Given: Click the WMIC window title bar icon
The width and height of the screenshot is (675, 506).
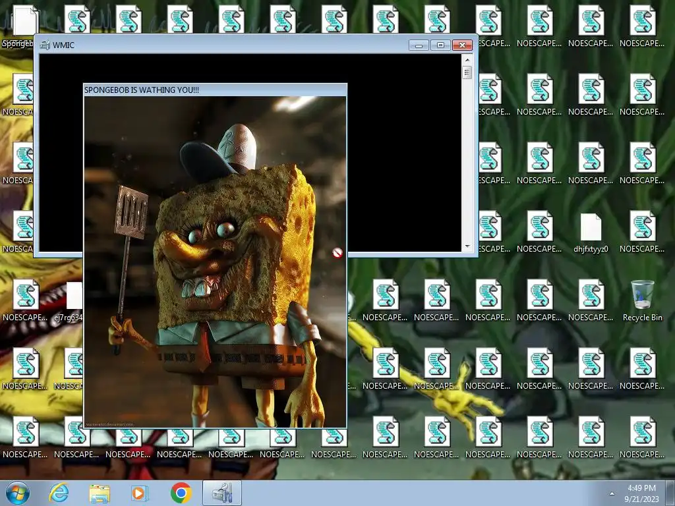Looking at the screenshot, I should [45, 45].
